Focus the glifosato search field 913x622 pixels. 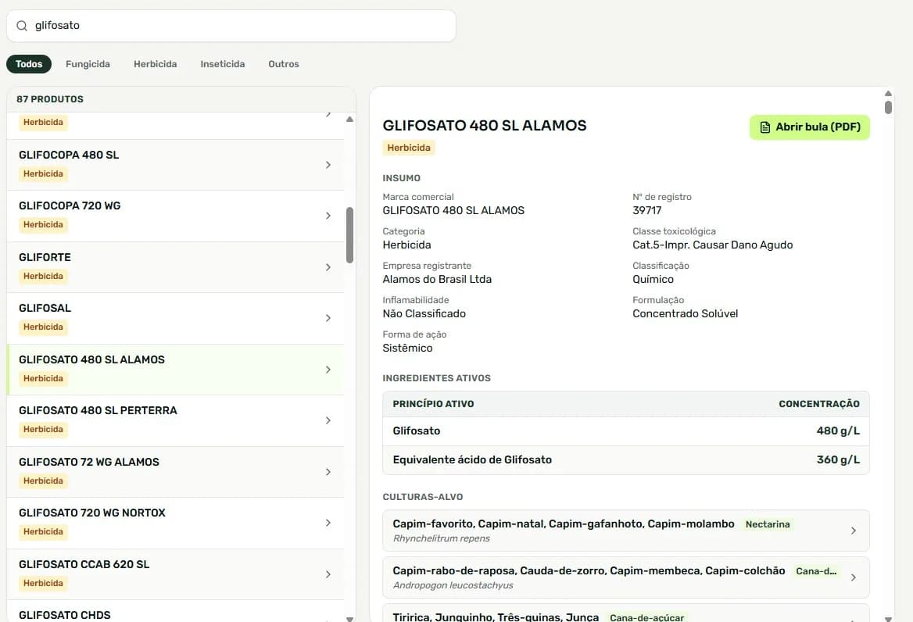(231, 26)
